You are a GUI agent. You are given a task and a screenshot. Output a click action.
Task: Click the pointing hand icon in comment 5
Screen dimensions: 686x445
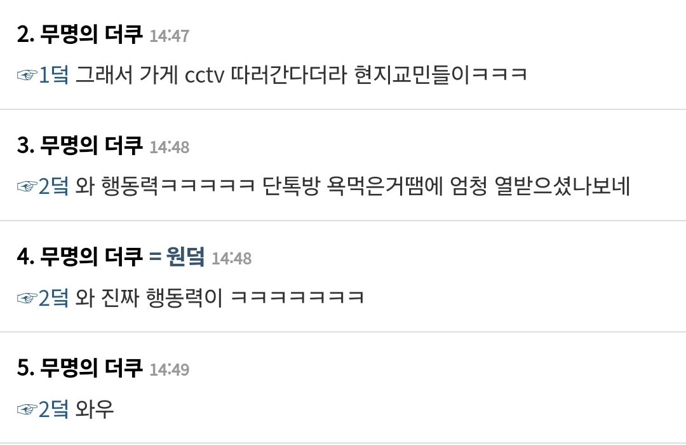pos(27,409)
